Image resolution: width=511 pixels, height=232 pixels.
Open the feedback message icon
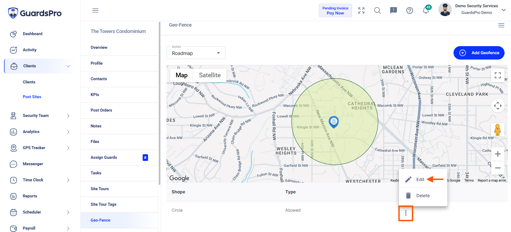tap(394, 10)
